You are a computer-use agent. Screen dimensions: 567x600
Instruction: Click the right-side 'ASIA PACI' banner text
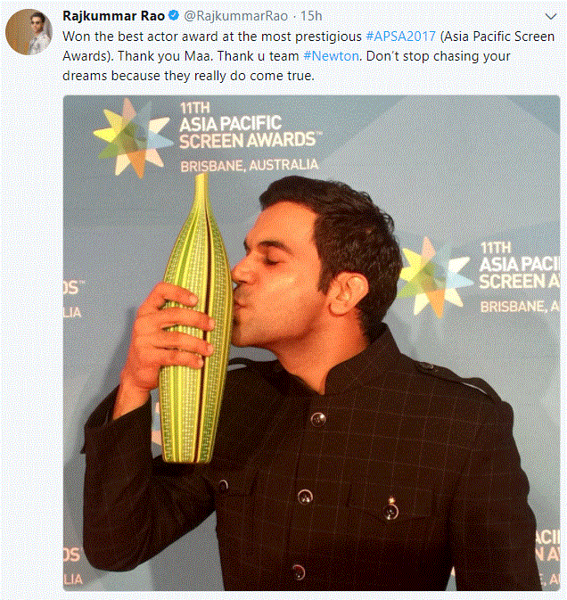click(x=519, y=264)
